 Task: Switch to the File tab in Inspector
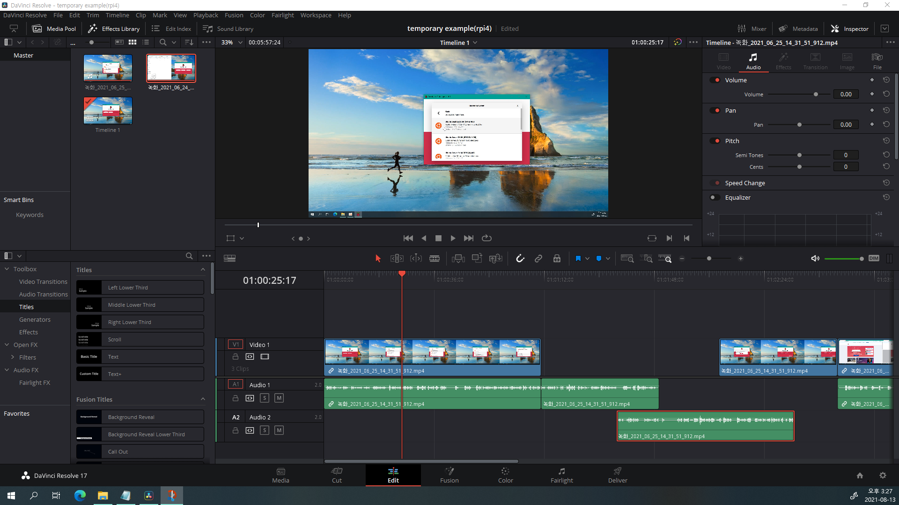pyautogui.click(x=877, y=61)
